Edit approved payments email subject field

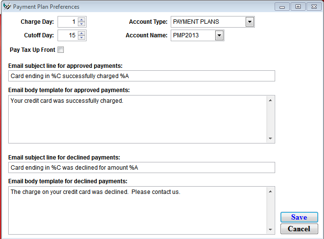pyautogui.click(x=142, y=76)
